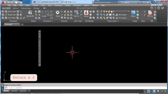Click the white layer color swatch
The image size is (168, 94).
click(112, 11)
